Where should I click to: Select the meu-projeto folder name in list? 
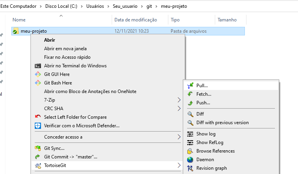point(34,31)
